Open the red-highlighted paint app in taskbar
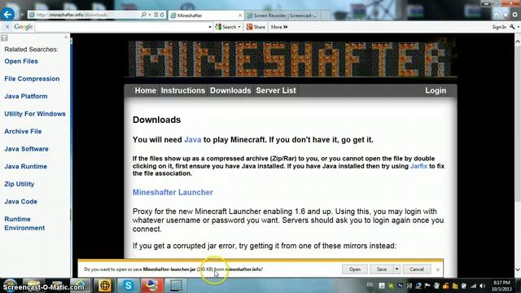 coord(152,286)
